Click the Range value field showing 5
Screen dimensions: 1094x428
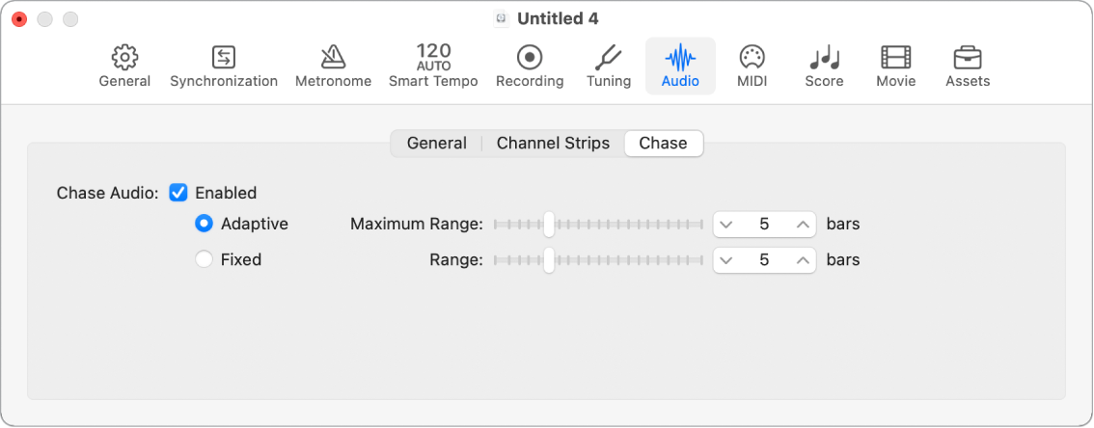[x=764, y=260]
